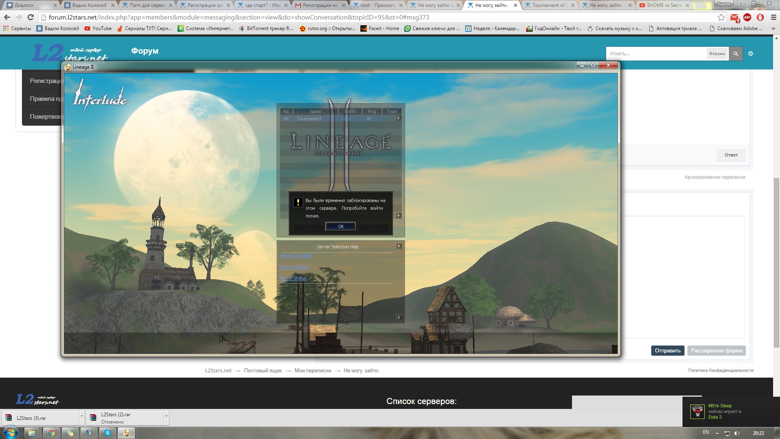Open the Server Number help link
The width and height of the screenshot is (780, 439).
click(294, 267)
